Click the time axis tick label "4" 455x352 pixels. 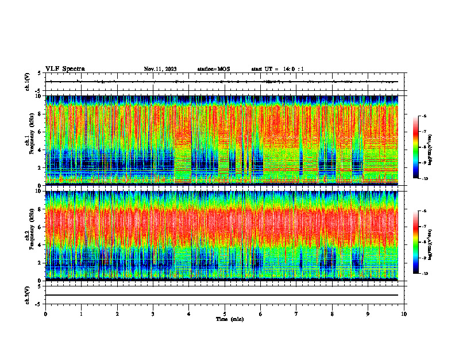point(189,314)
